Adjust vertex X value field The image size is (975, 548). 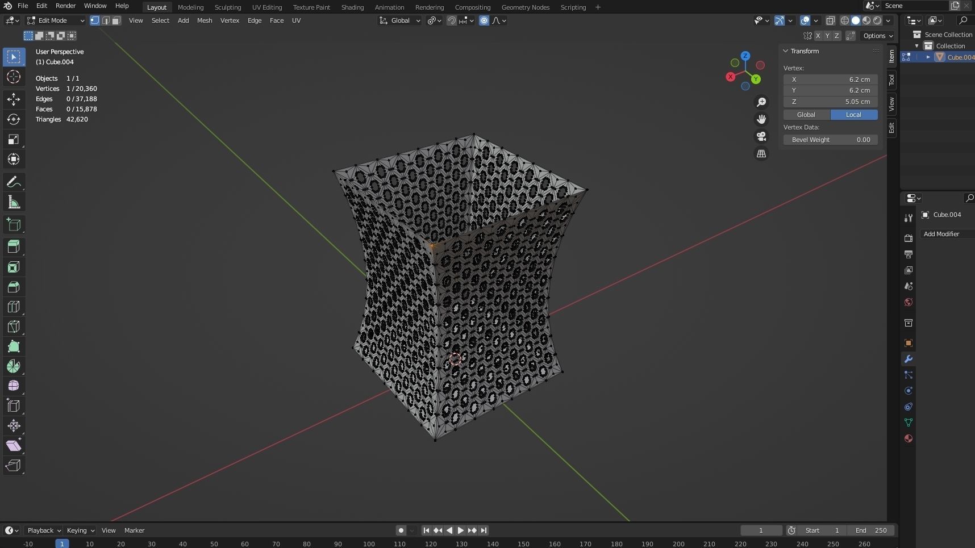831,80
